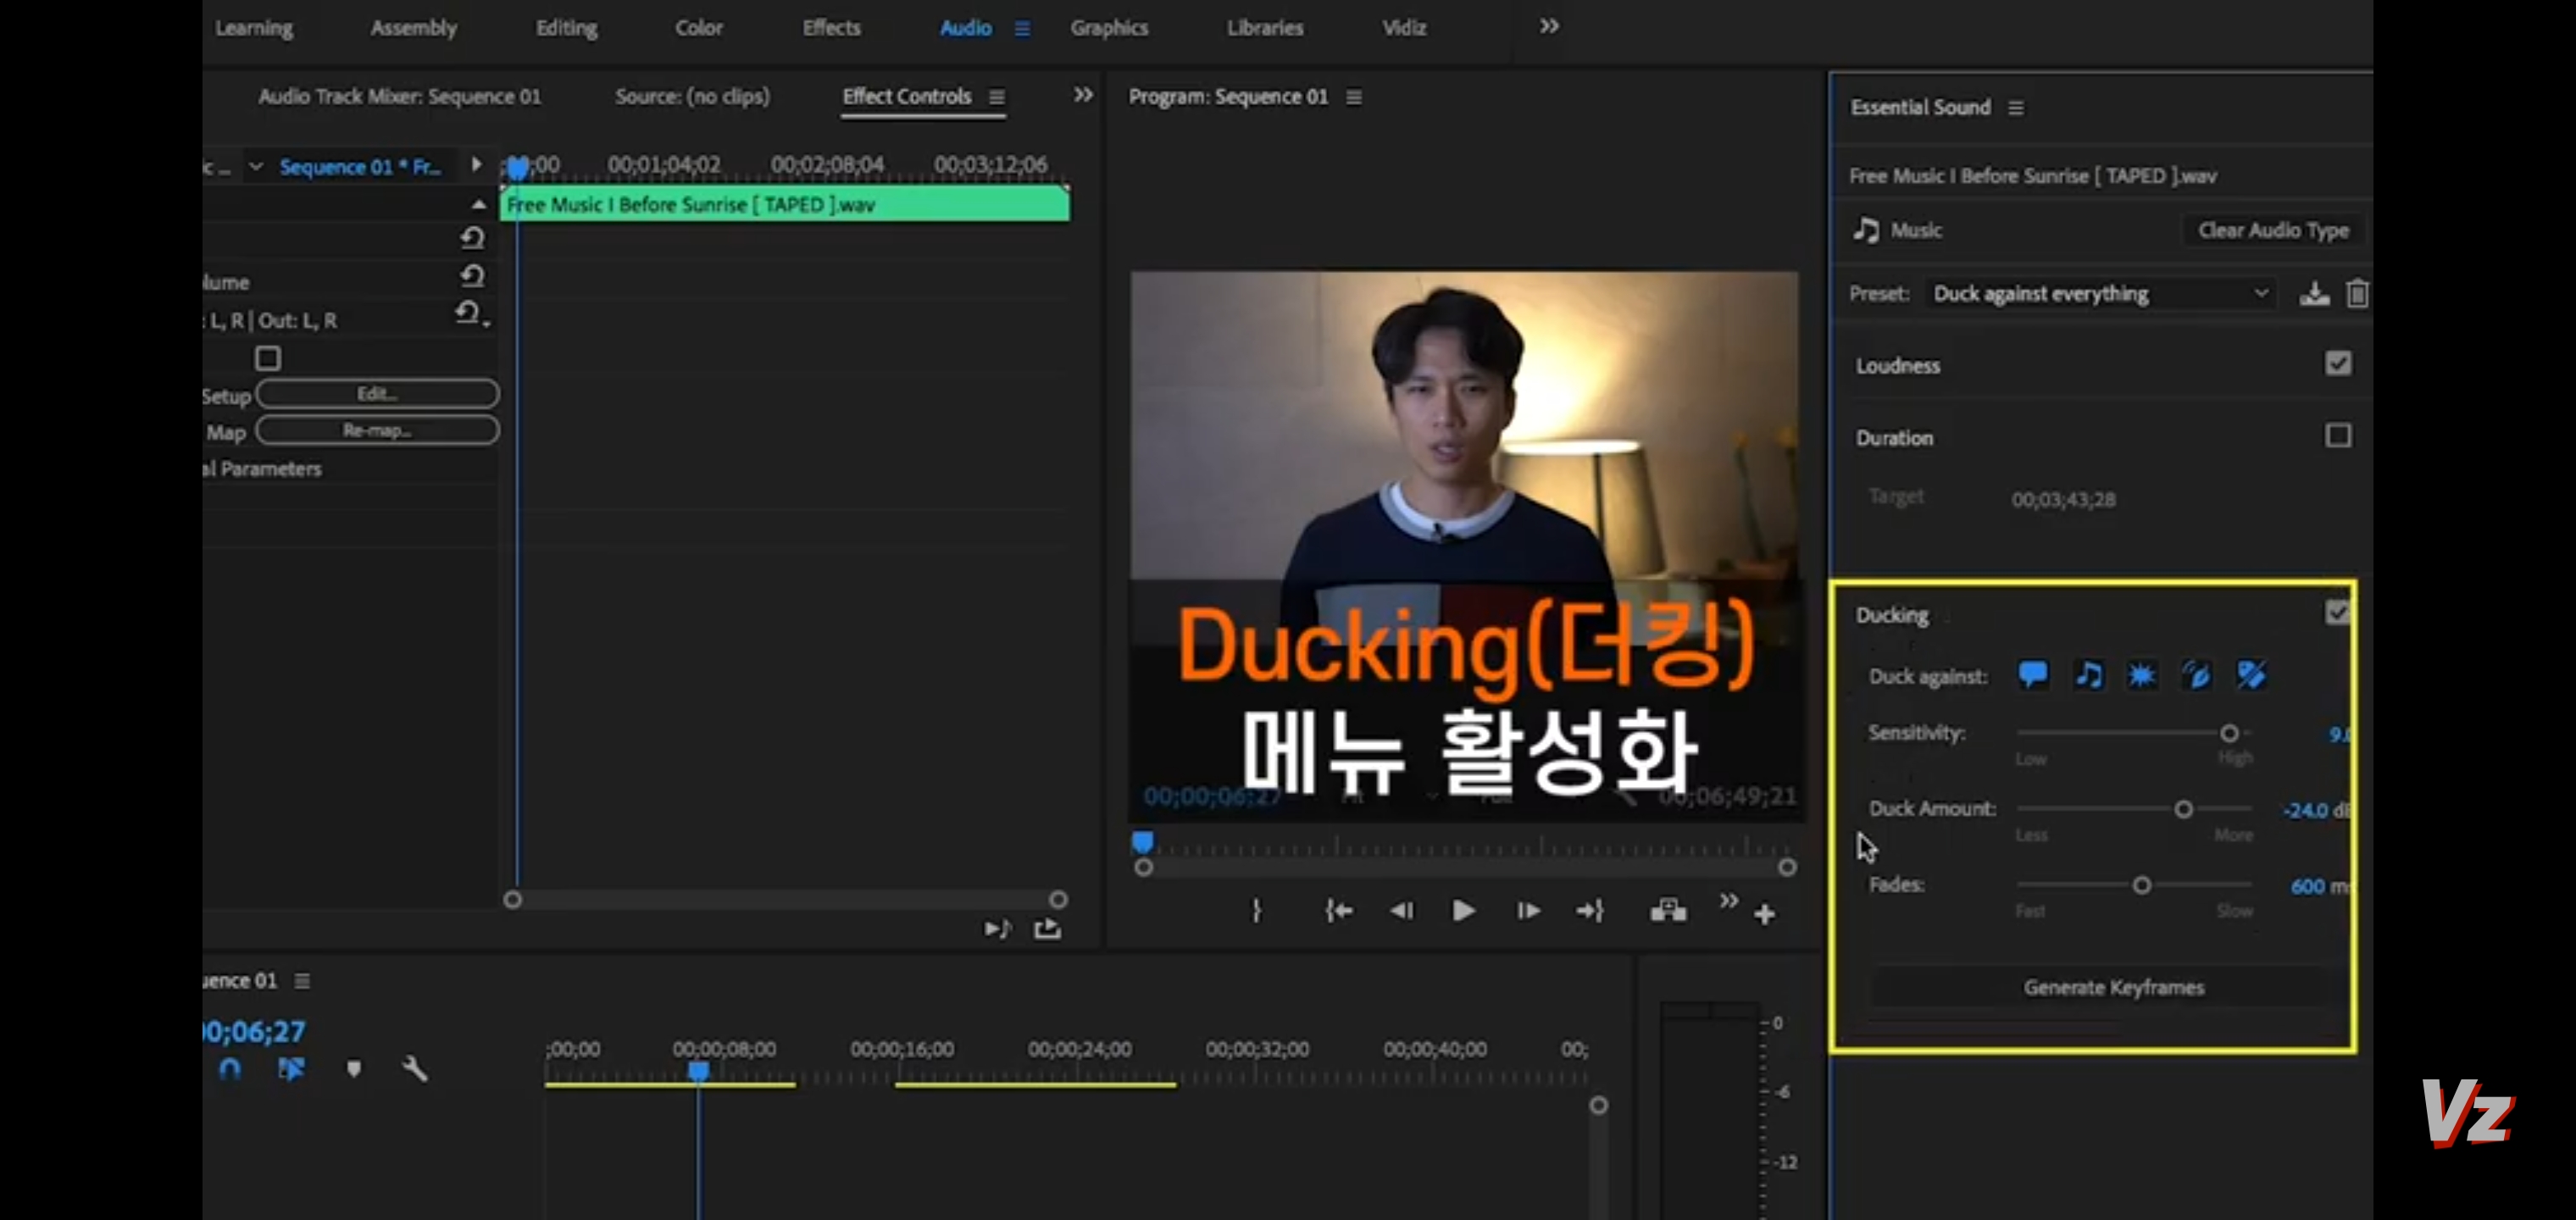This screenshot has width=2576, height=1220.
Task: Click the Duck Amount slider handle
Action: point(2184,809)
